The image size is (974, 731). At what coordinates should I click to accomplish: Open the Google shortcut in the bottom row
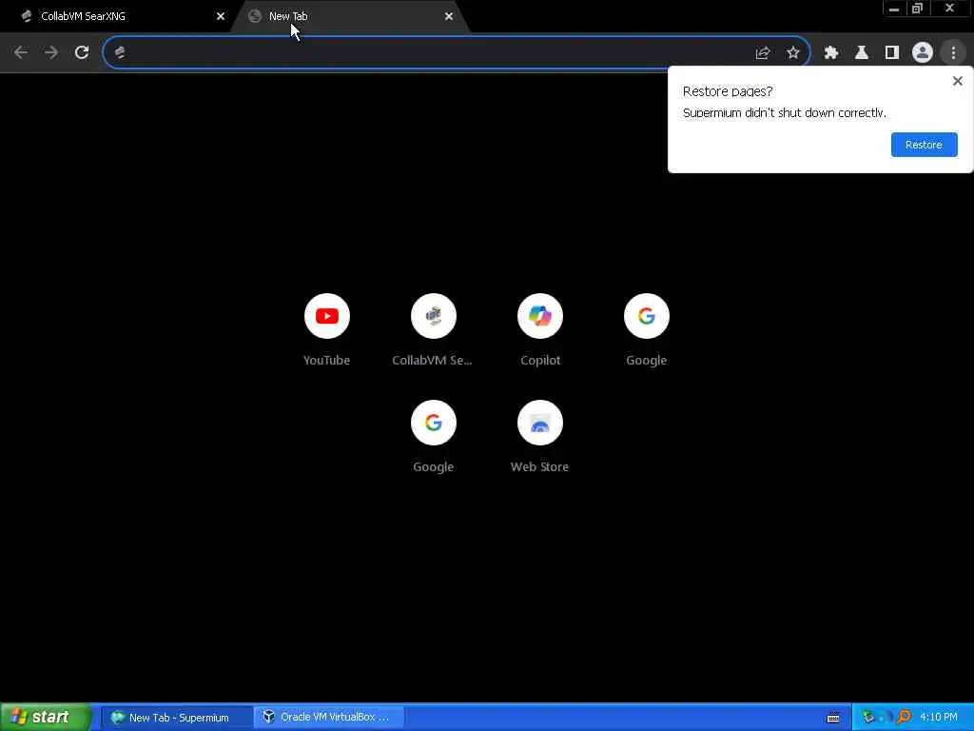click(x=433, y=436)
